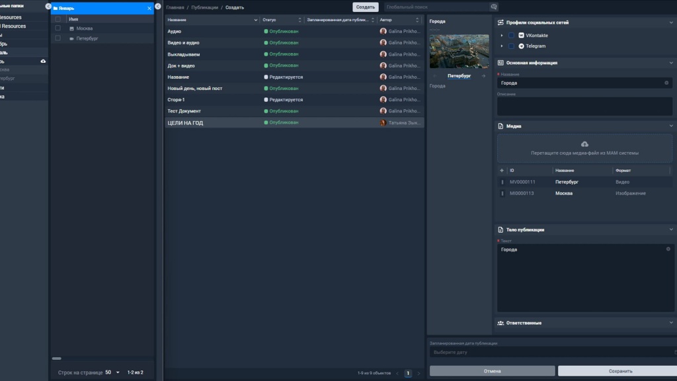The image size is (677, 381).
Task: Collapse the left folders sidebar arrow
Action: (x=48, y=6)
